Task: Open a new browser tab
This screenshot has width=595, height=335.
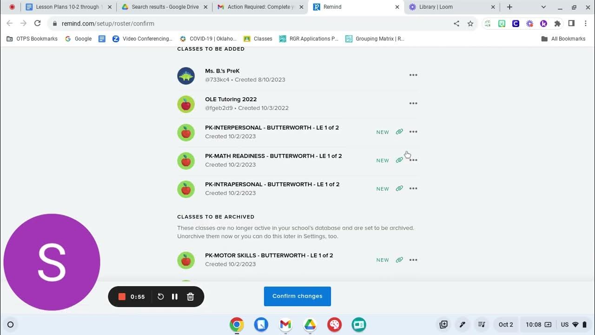Action: [509, 7]
